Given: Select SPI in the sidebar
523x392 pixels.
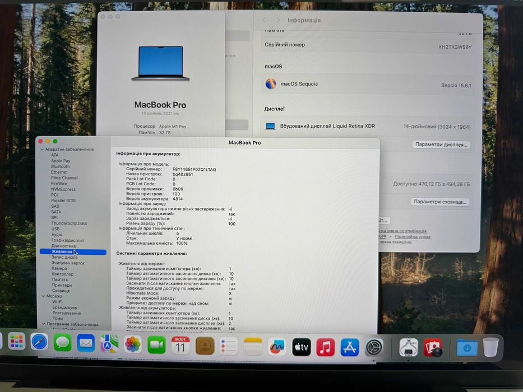Looking at the screenshot, I should [54, 217].
